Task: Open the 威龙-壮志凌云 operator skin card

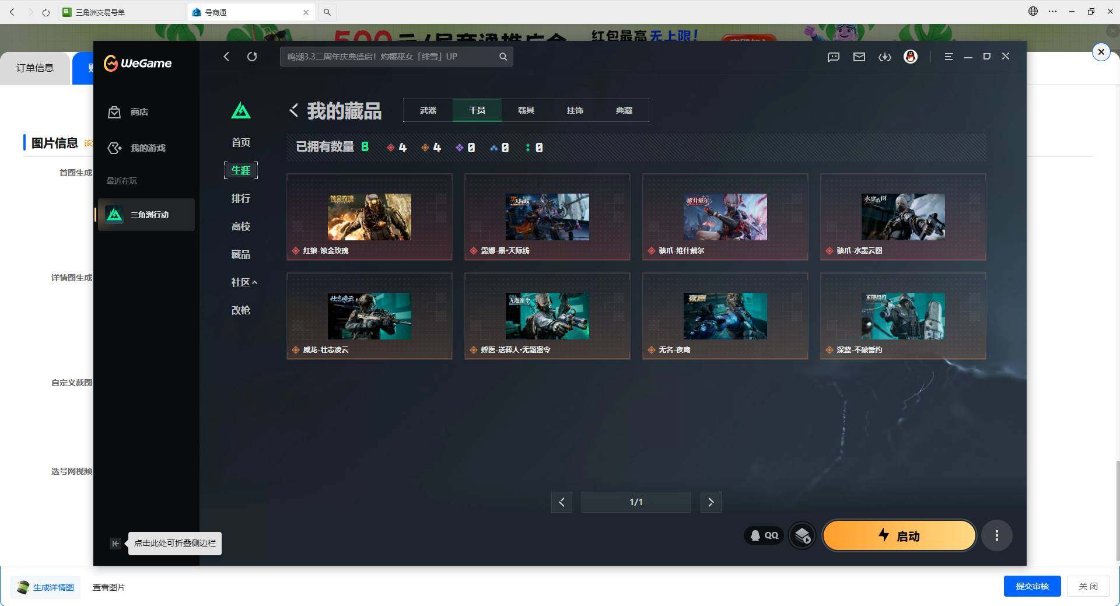Action: point(369,316)
